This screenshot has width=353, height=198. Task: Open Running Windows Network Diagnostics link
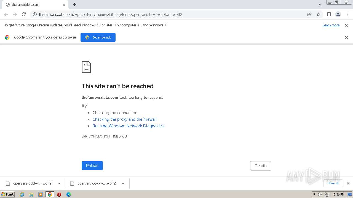coord(129,126)
